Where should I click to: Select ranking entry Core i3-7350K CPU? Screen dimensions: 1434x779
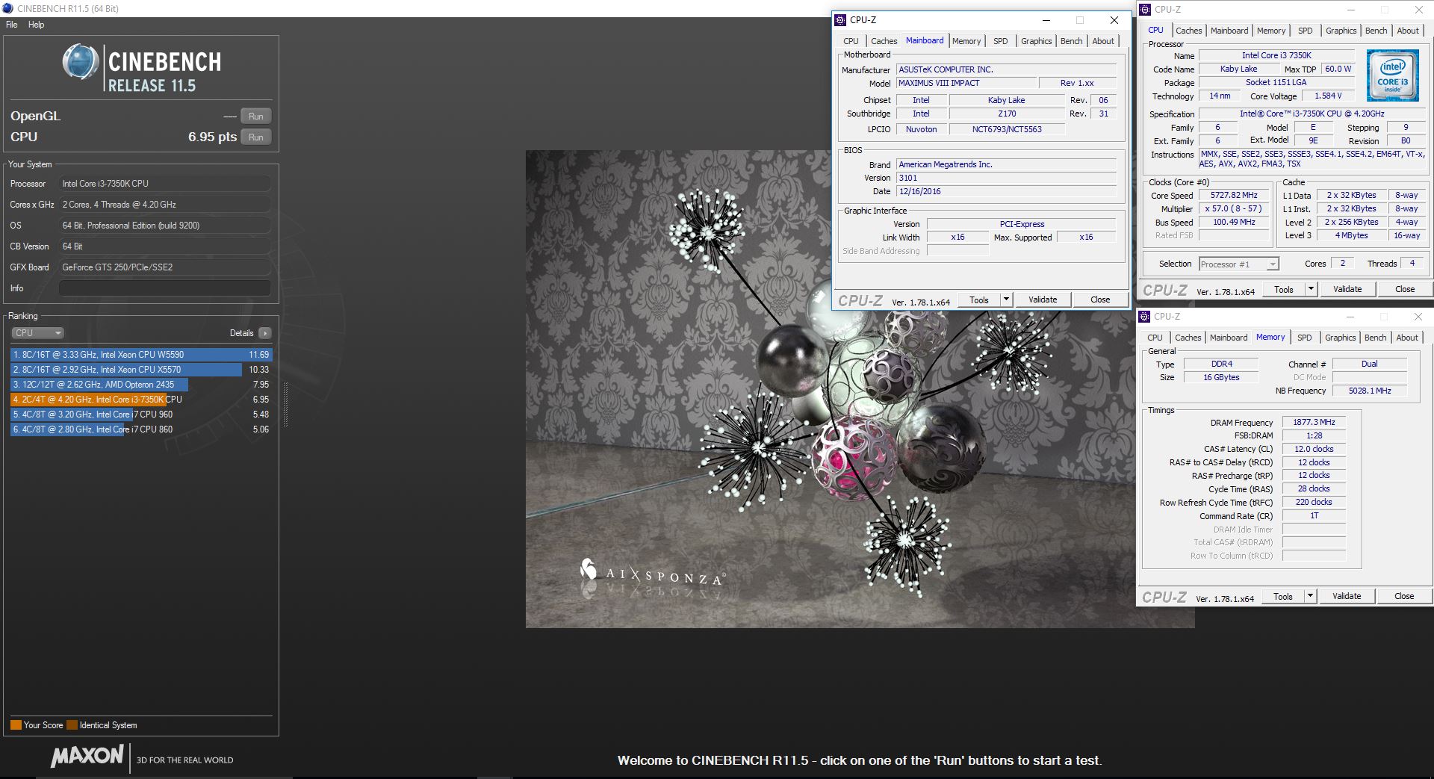(141, 400)
